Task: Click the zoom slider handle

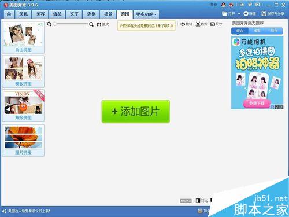Action: 55,24
